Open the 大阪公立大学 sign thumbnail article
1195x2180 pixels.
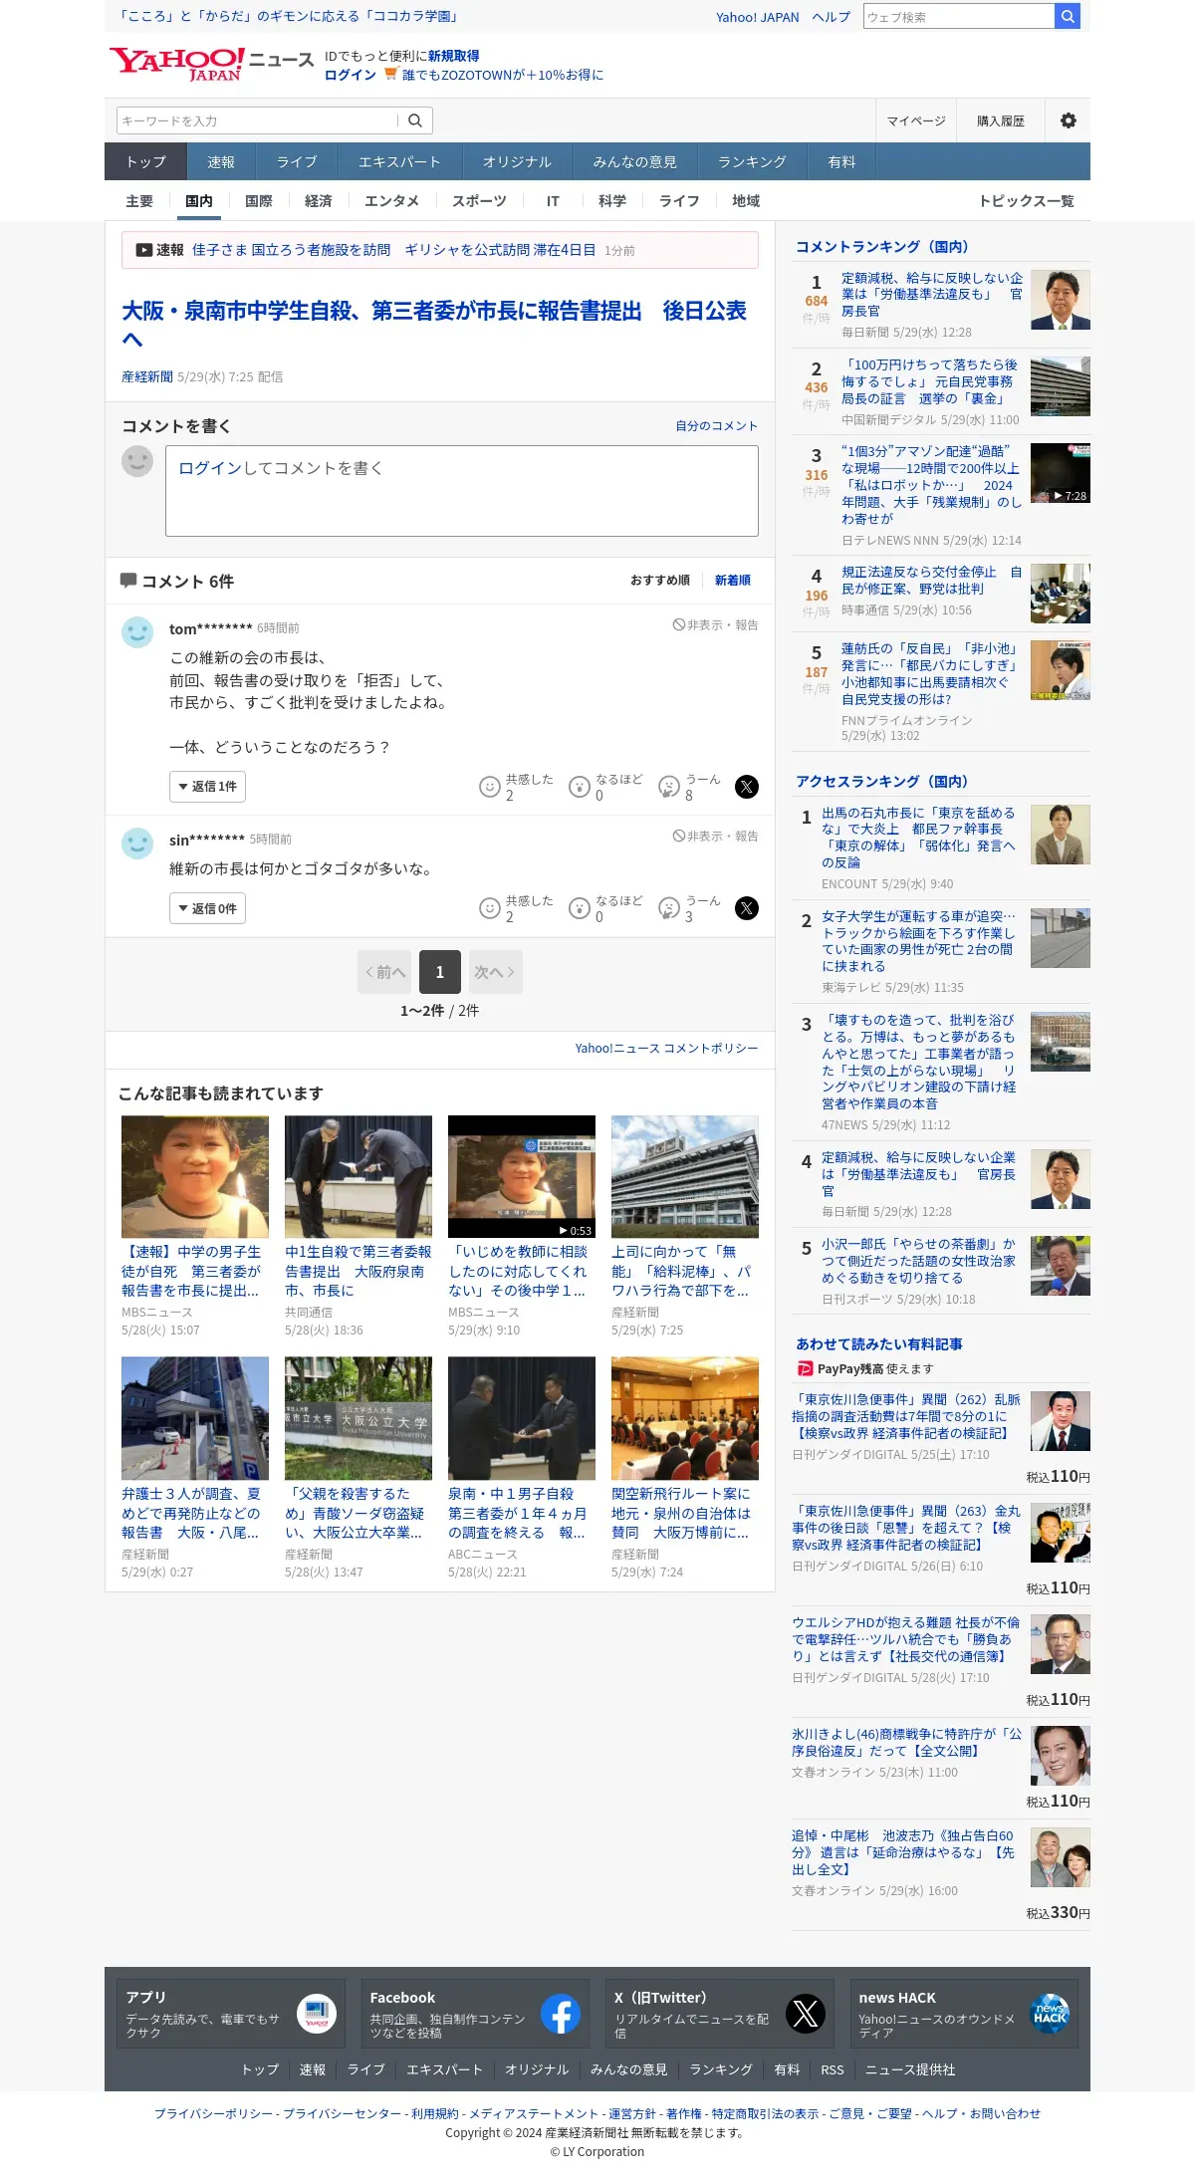pyautogui.click(x=358, y=1418)
